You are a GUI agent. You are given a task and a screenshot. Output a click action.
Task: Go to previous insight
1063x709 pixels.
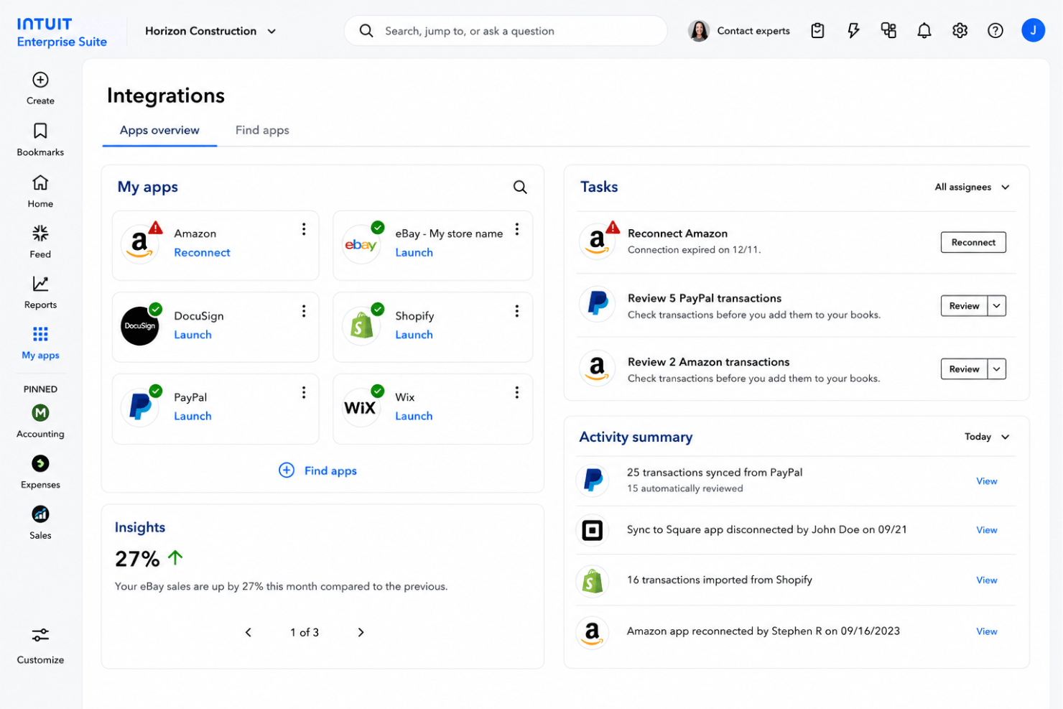[249, 632]
